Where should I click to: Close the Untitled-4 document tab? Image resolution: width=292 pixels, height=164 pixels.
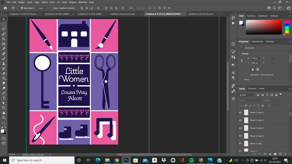184,14
